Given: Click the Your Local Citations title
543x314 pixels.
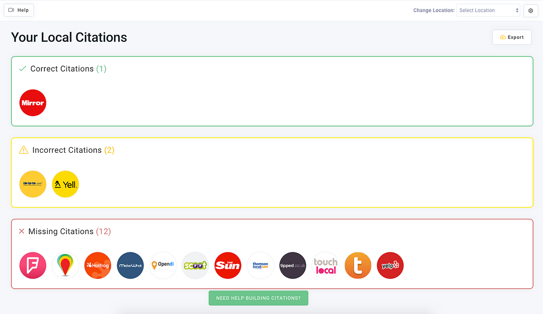Looking at the screenshot, I should pos(69,37).
